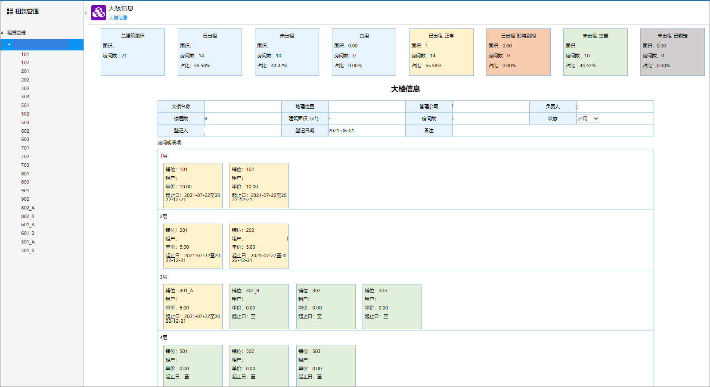Select room 802_A in the tree
710x387 pixels.
click(x=28, y=208)
